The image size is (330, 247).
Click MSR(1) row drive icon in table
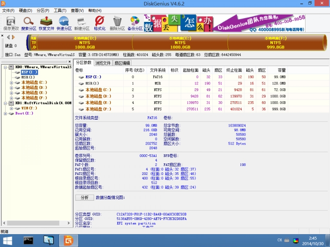[x=81, y=84]
